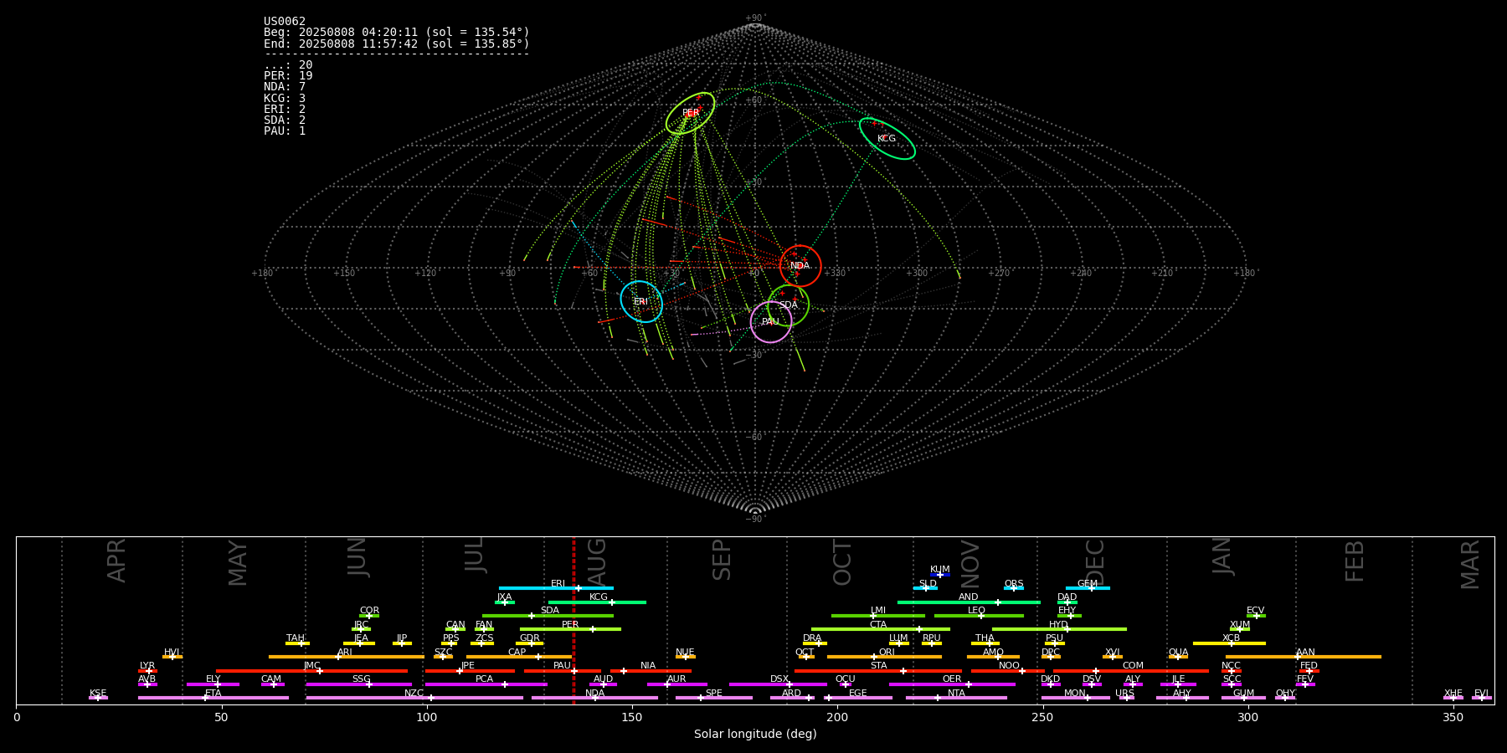Click the XHE shower bar

(1453, 698)
